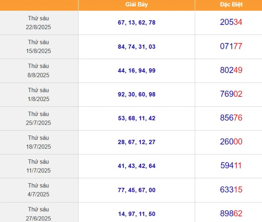The width and height of the screenshot is (262, 222).
Task: Click Giải Bảy numbers 84, 74, 31, 03
Action: coord(137,47)
